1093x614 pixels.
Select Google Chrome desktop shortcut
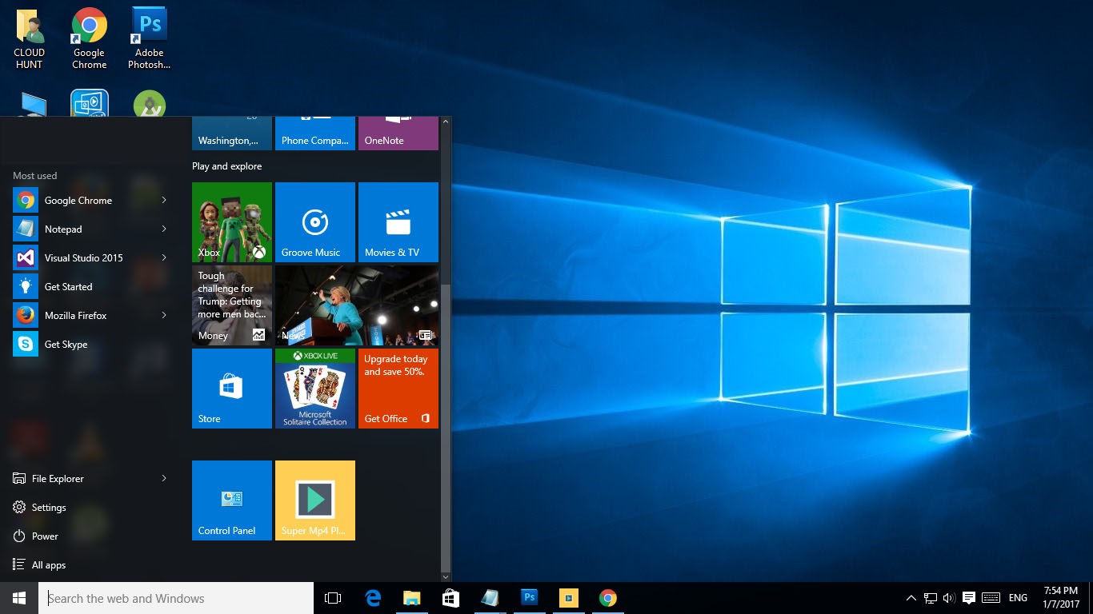90,38
